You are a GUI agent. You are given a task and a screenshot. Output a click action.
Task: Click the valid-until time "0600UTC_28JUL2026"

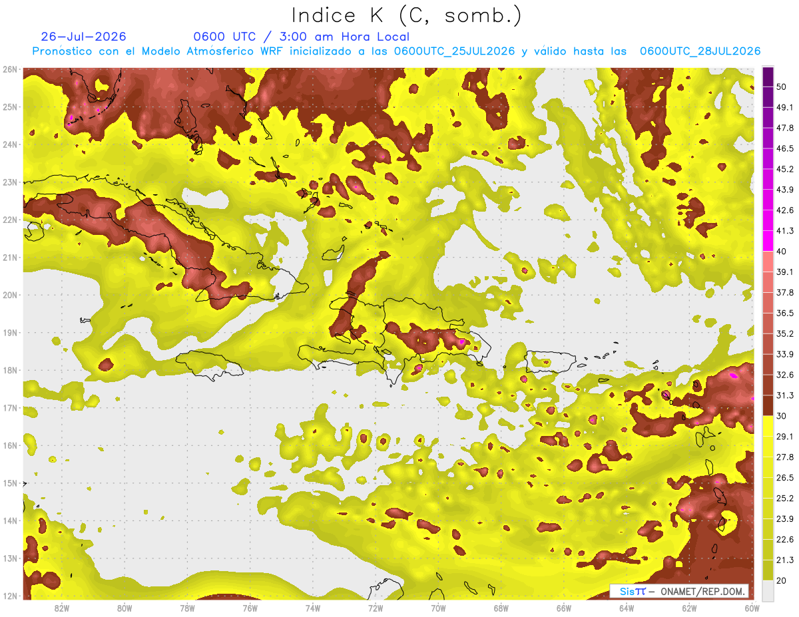700,51
